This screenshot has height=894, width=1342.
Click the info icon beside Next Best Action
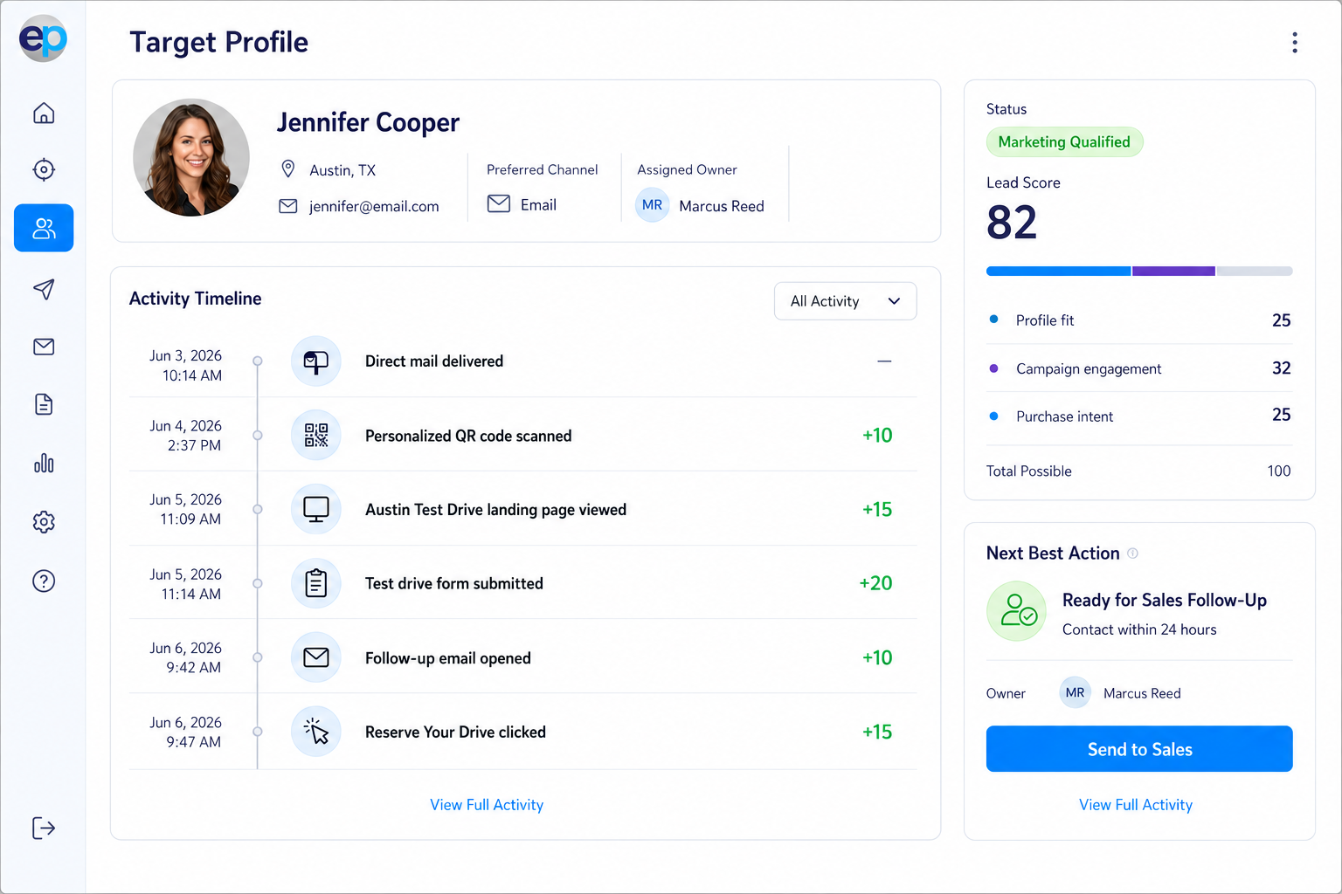[1132, 554]
